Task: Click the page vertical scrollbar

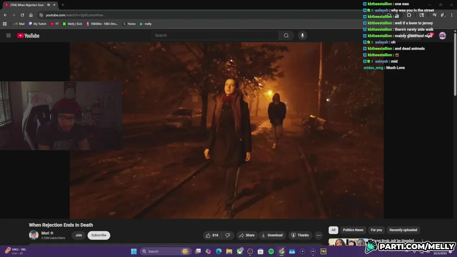Action: [455, 64]
